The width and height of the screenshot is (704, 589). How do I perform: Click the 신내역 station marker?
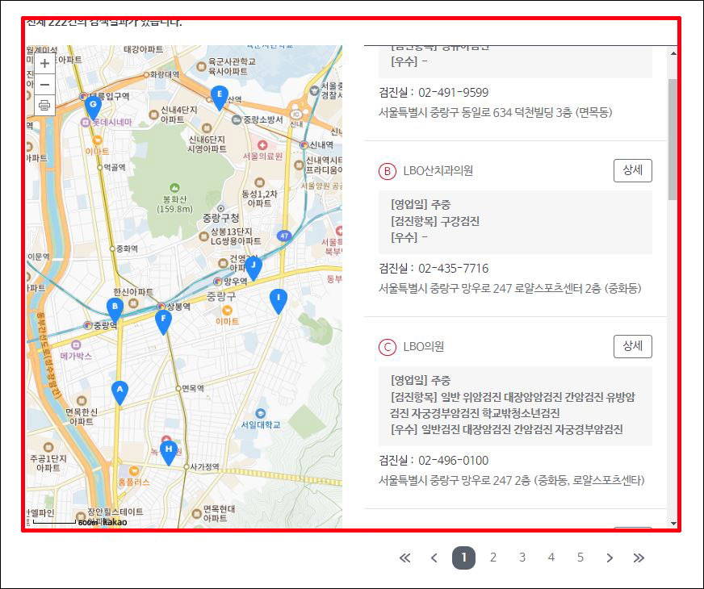pos(304,145)
